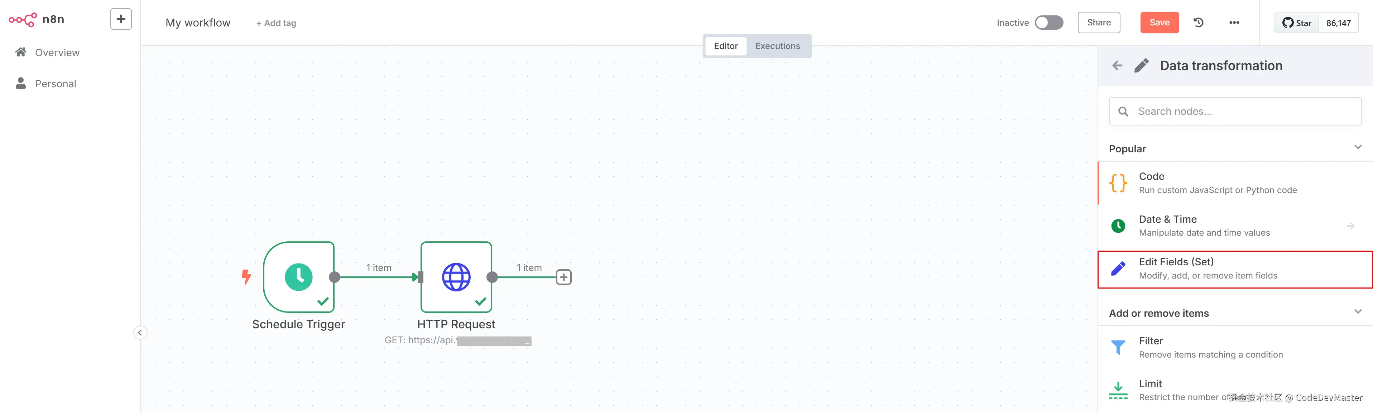This screenshot has width=1373, height=413.
Task: Toggle the Inactive workflow switch
Action: tap(1048, 23)
